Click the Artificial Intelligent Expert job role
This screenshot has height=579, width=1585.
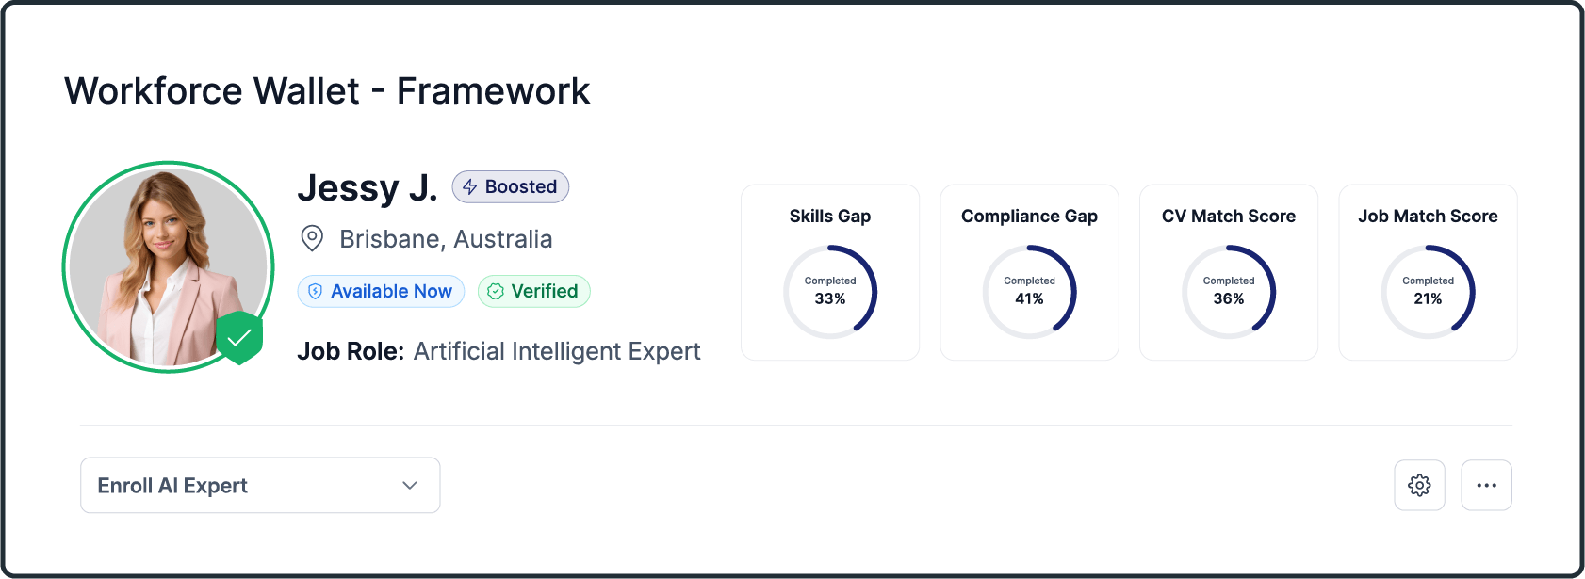(557, 351)
